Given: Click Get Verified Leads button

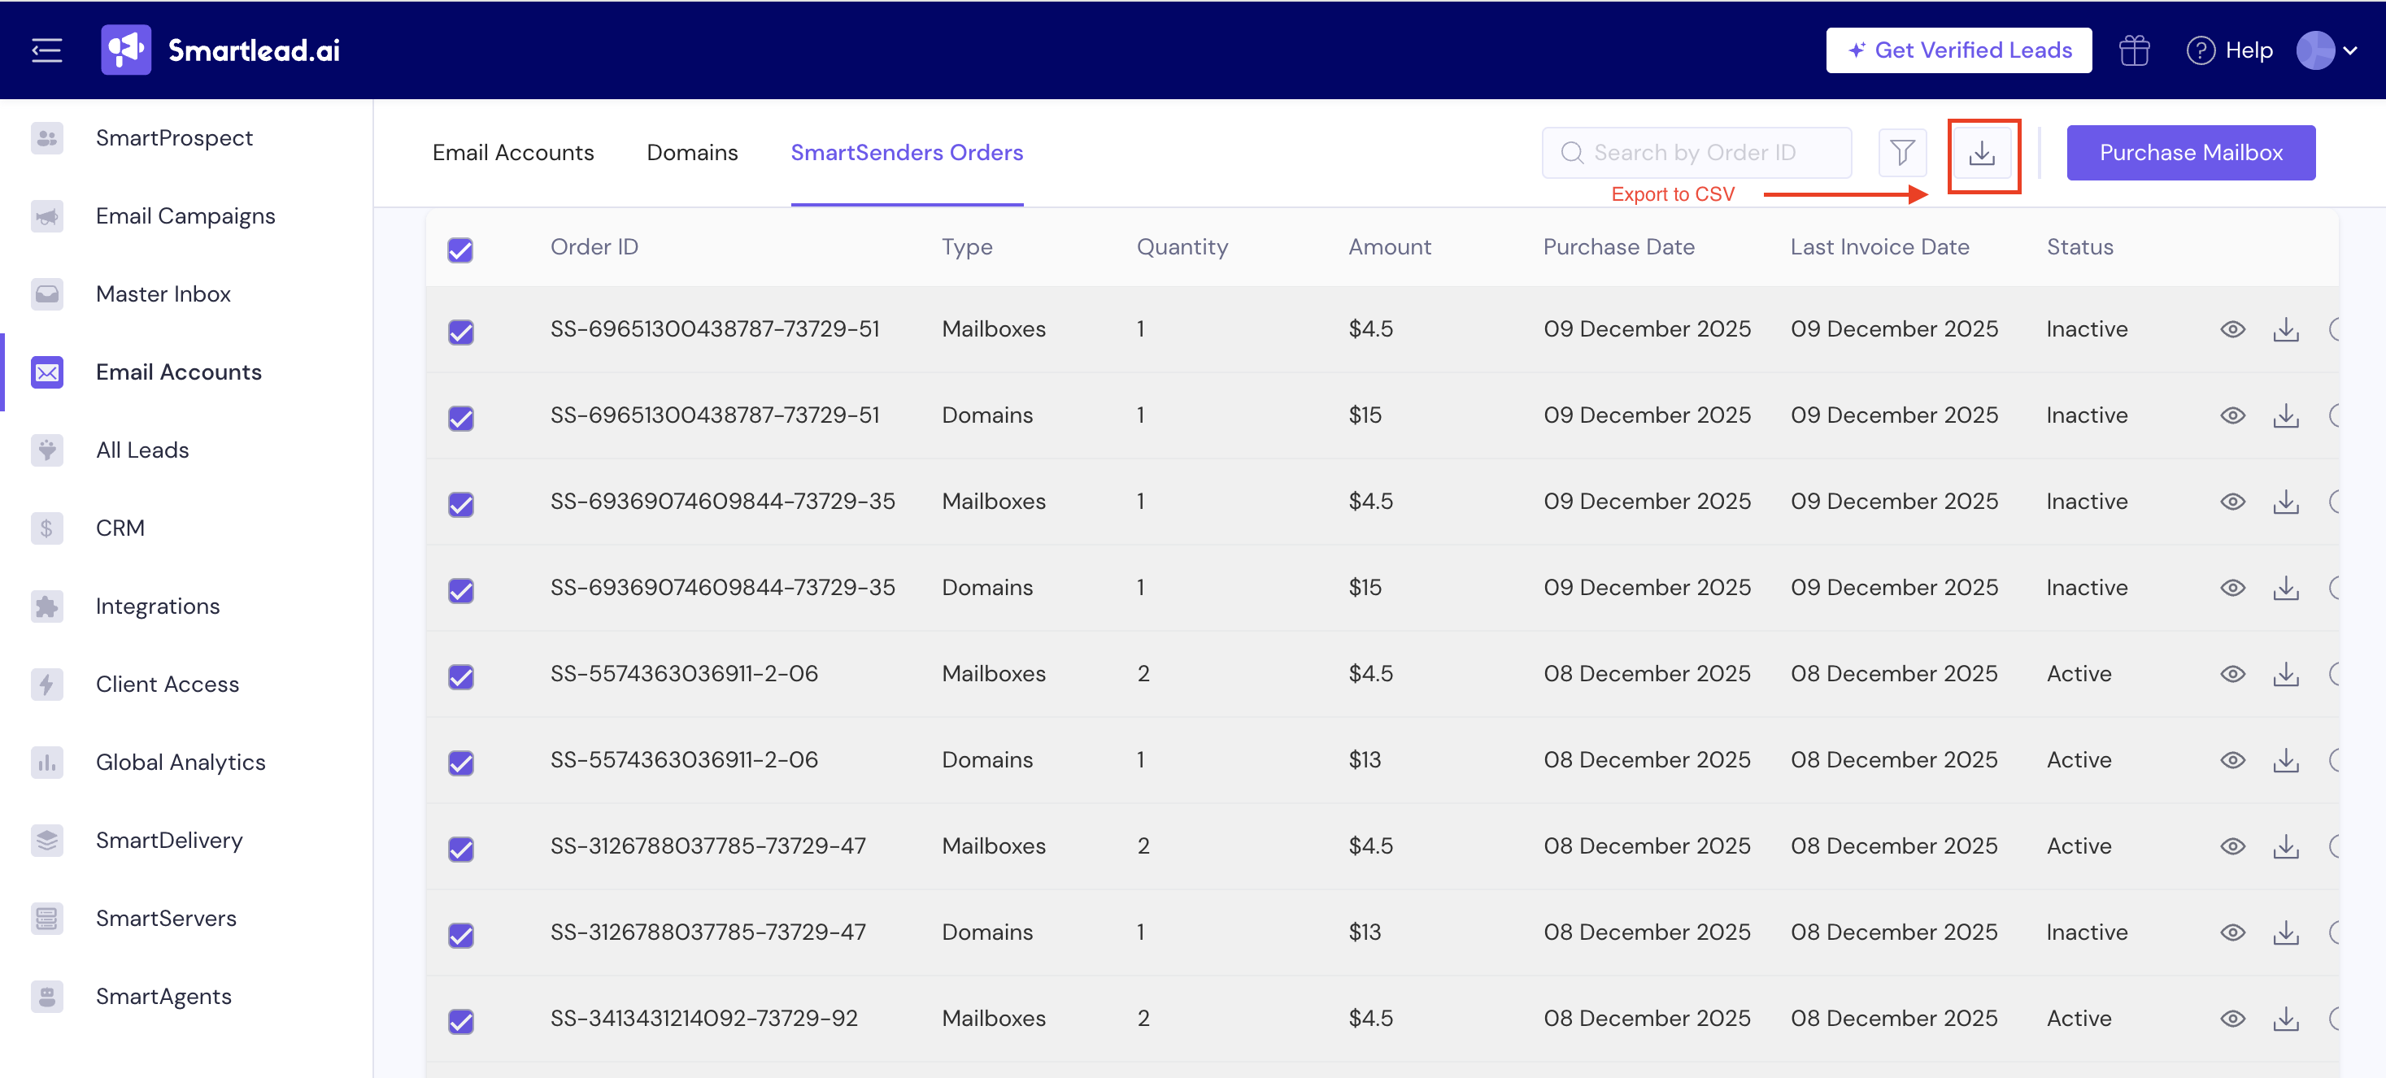Looking at the screenshot, I should pos(1958,50).
